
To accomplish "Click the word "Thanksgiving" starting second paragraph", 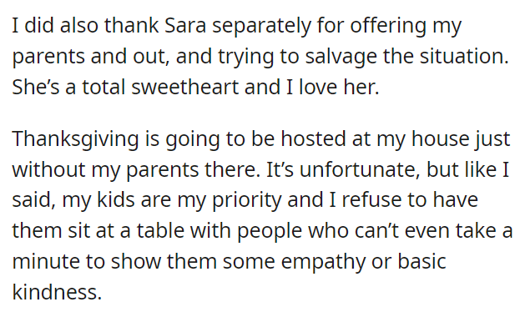I will (75, 139).
